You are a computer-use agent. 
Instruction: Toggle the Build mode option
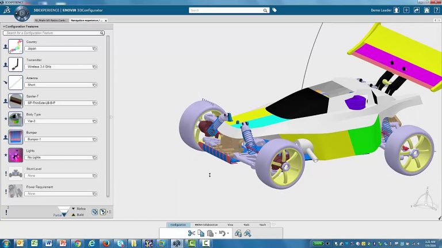tap(80, 215)
